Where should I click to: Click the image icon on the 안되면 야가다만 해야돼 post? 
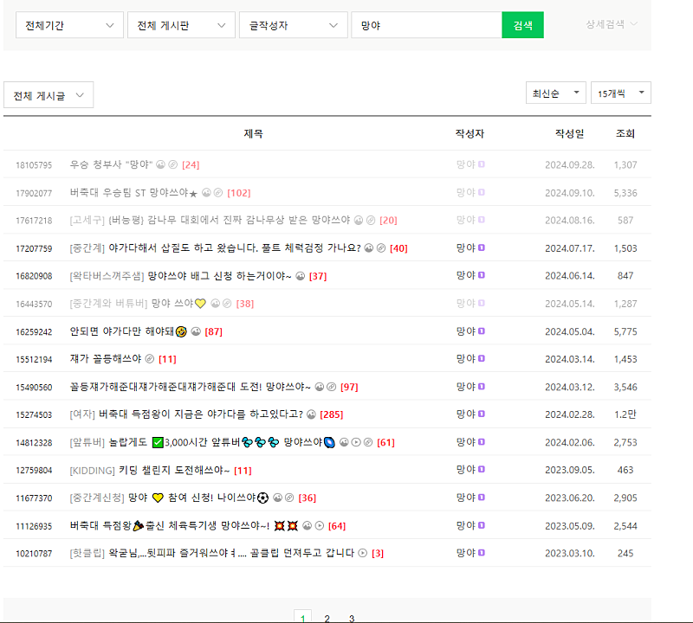196,331
